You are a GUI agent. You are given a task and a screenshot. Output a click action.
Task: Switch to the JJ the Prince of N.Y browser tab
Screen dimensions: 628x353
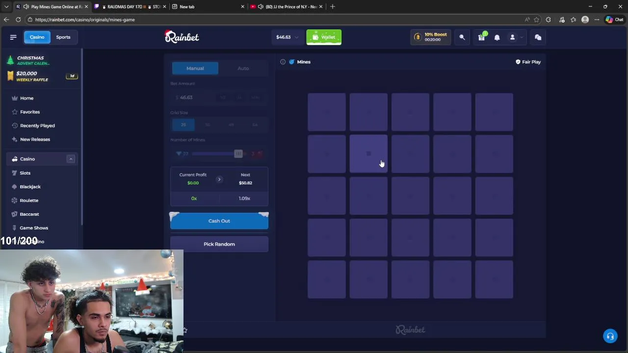pos(287,6)
